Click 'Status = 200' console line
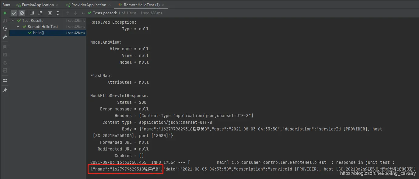The height and width of the screenshot is (179, 419). pyautogui.click(x=132, y=102)
